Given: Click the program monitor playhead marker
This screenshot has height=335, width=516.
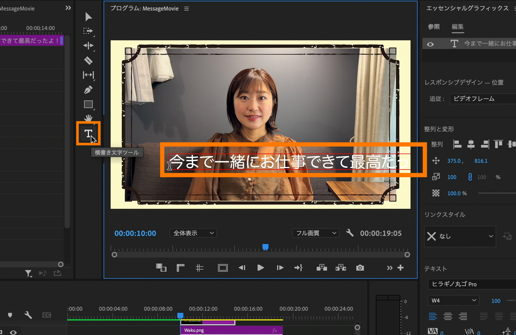Looking at the screenshot, I should (265, 247).
